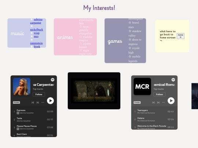Open more options in Sabrina Carpenter player
Image resolution: width=198 pixels, height=148 pixels.
43,102
